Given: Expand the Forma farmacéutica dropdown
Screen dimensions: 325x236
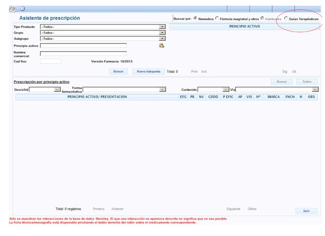Looking at the screenshot, I should click(162, 89).
